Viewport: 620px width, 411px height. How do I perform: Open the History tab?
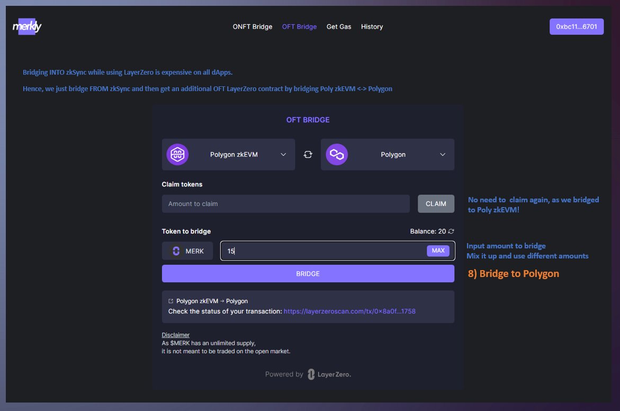pos(372,26)
